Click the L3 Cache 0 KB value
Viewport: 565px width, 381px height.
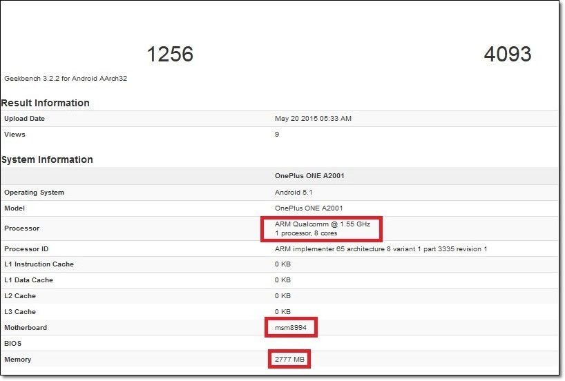tap(282, 311)
